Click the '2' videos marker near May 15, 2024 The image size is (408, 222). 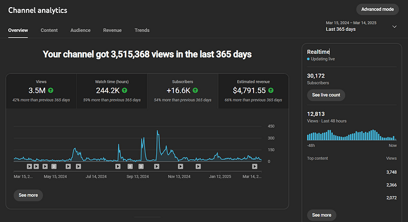[54, 166]
